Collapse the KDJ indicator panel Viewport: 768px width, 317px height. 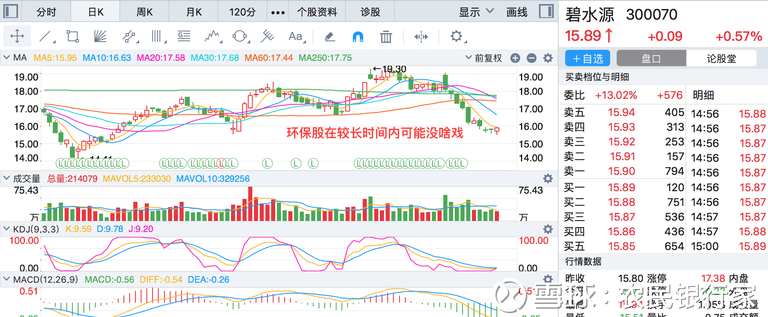click(7, 229)
